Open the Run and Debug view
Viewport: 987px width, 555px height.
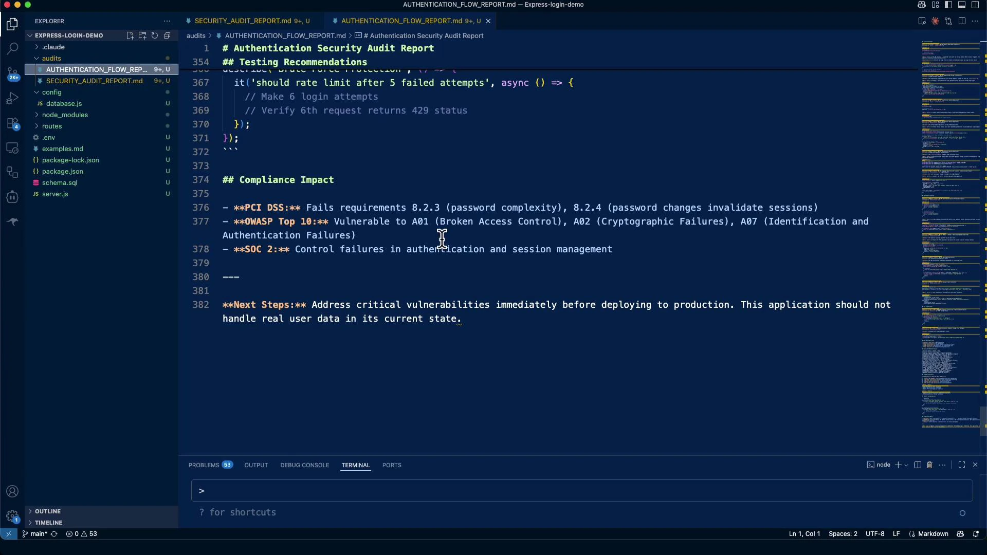[x=12, y=98]
